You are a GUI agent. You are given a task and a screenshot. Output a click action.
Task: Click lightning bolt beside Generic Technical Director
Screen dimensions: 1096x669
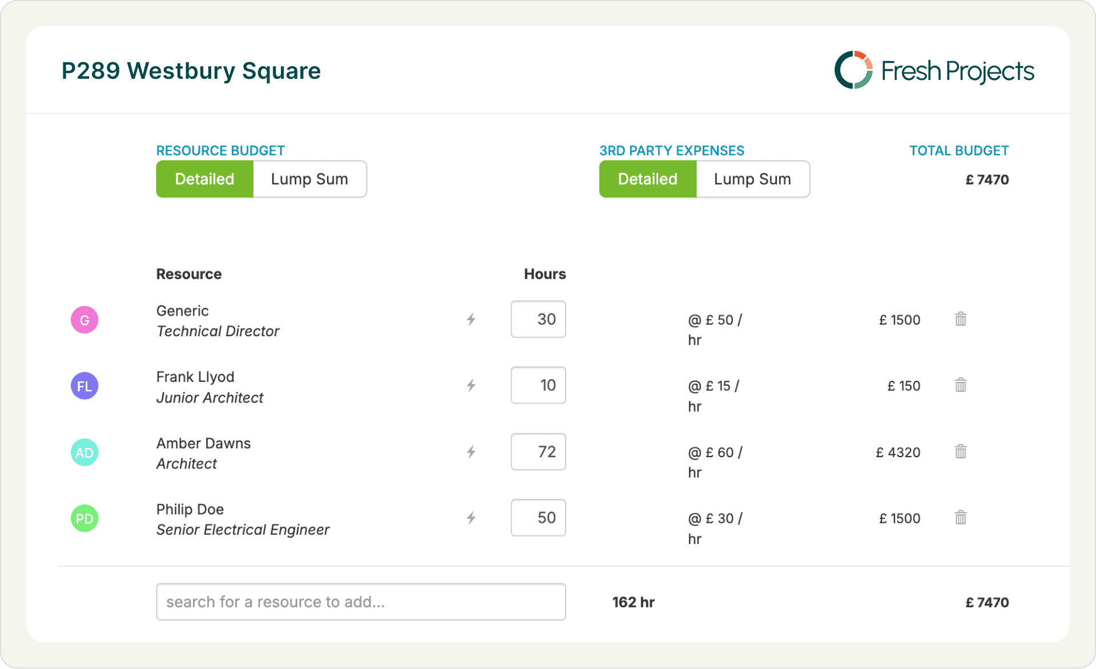471,319
